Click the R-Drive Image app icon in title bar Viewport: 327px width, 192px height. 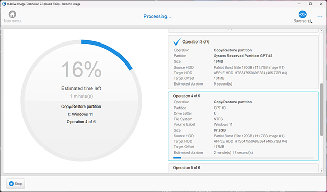(4, 4)
